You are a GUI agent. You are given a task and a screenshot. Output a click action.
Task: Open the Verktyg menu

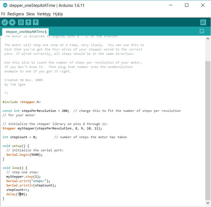point(44,14)
